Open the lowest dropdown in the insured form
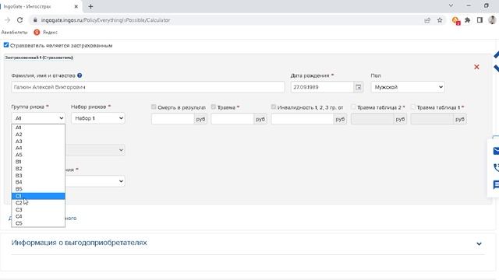Viewport: 499px width, 280px height. coord(95,181)
